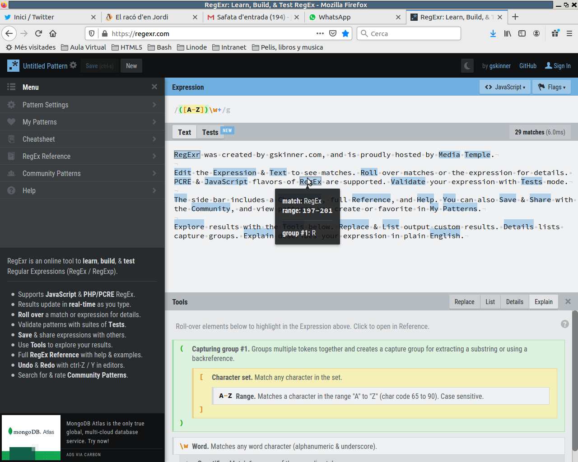The height and width of the screenshot is (462, 578).
Task: Open the JavaScript flavor dropdown
Action: pyautogui.click(x=505, y=87)
